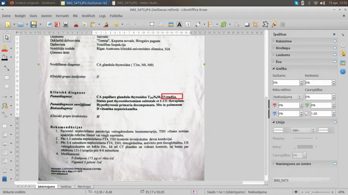This screenshot has height=195, width=348.
Task: Click the Save icon in toolbar
Action: [34, 24]
